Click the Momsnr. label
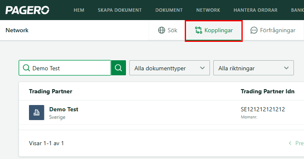304x159 pixels. [249, 117]
